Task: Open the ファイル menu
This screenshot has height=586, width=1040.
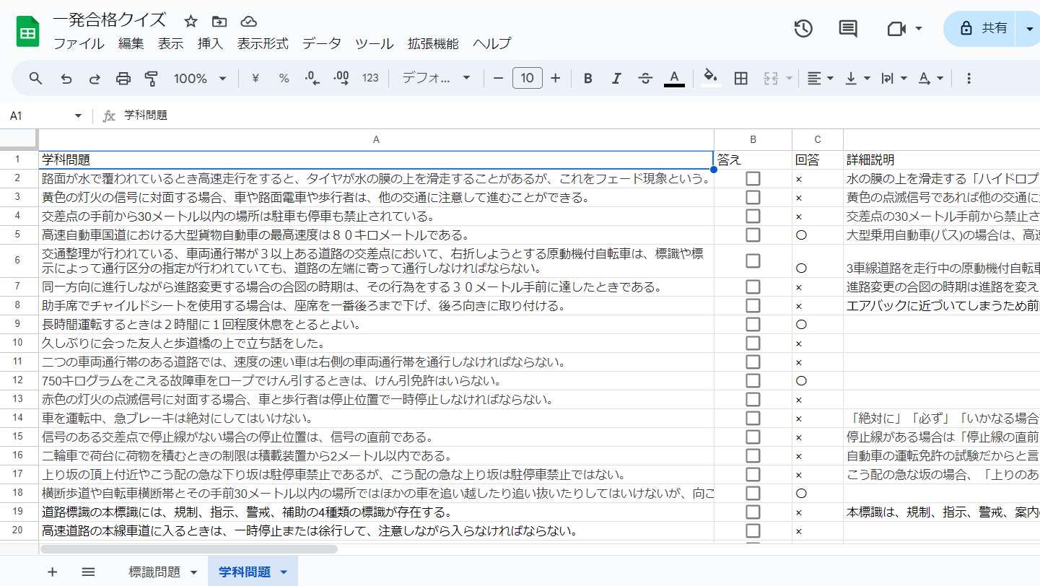Action: [79, 43]
